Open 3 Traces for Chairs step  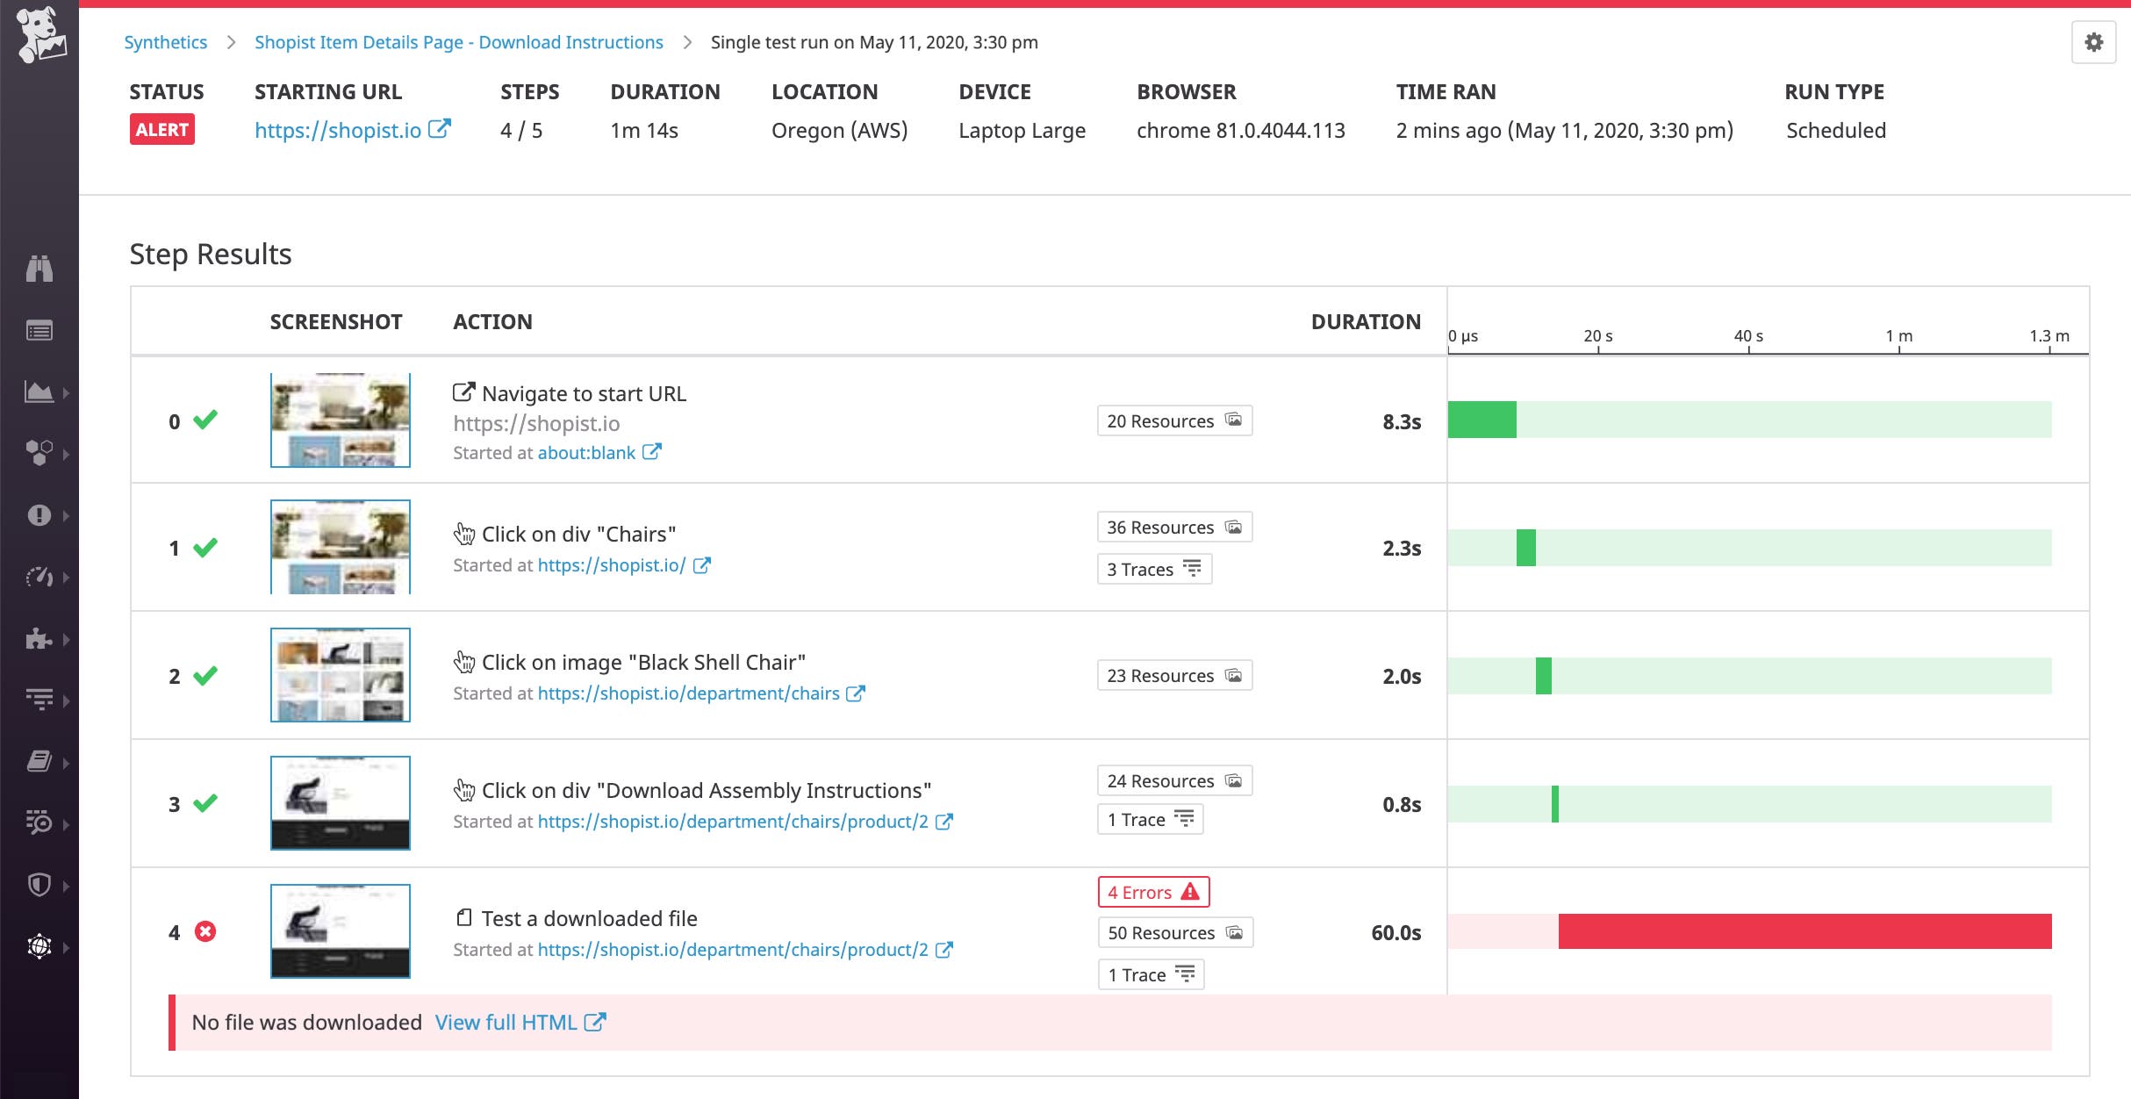coord(1153,569)
